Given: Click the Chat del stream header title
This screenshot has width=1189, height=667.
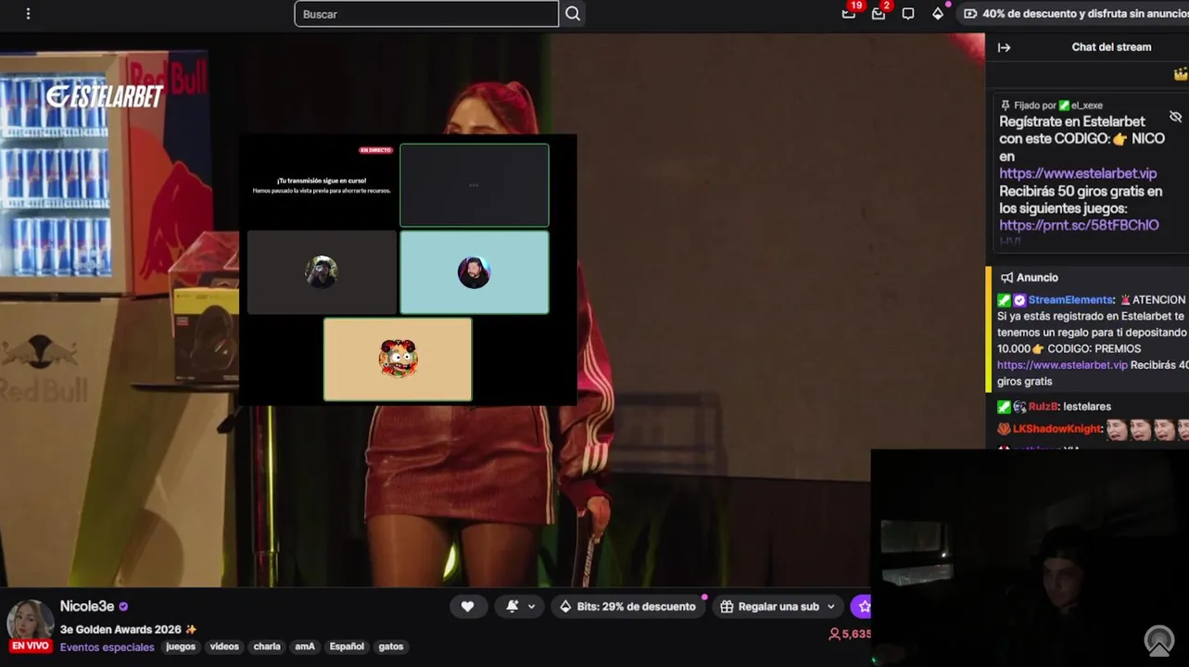Looking at the screenshot, I should coord(1111,47).
